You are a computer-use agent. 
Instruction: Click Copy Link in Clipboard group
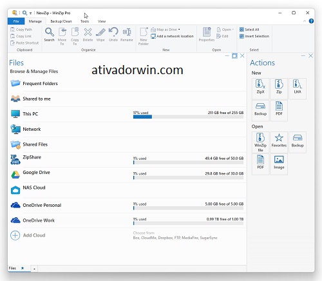click(21, 36)
